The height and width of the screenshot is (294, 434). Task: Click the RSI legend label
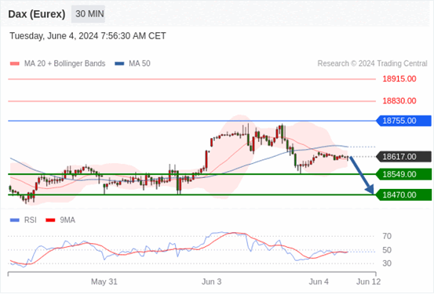30,220
